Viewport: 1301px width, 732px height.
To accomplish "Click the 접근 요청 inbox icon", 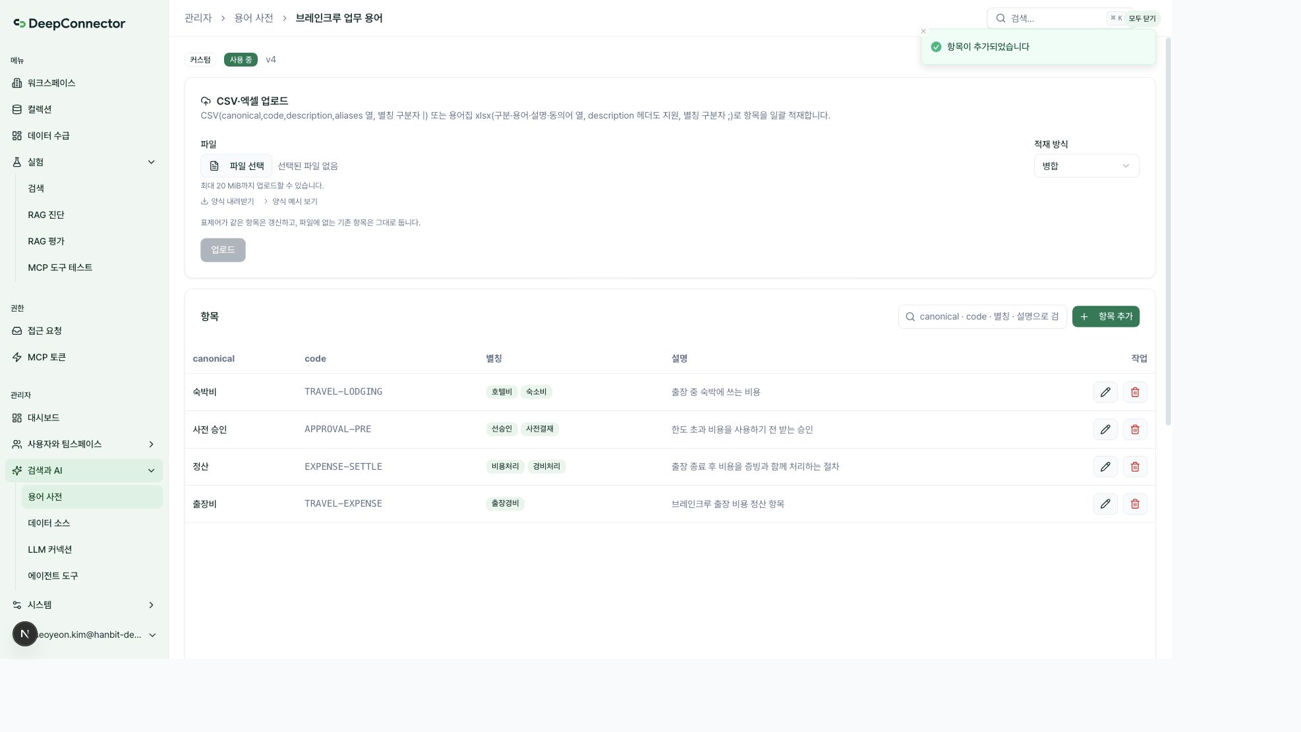I will 17,331.
